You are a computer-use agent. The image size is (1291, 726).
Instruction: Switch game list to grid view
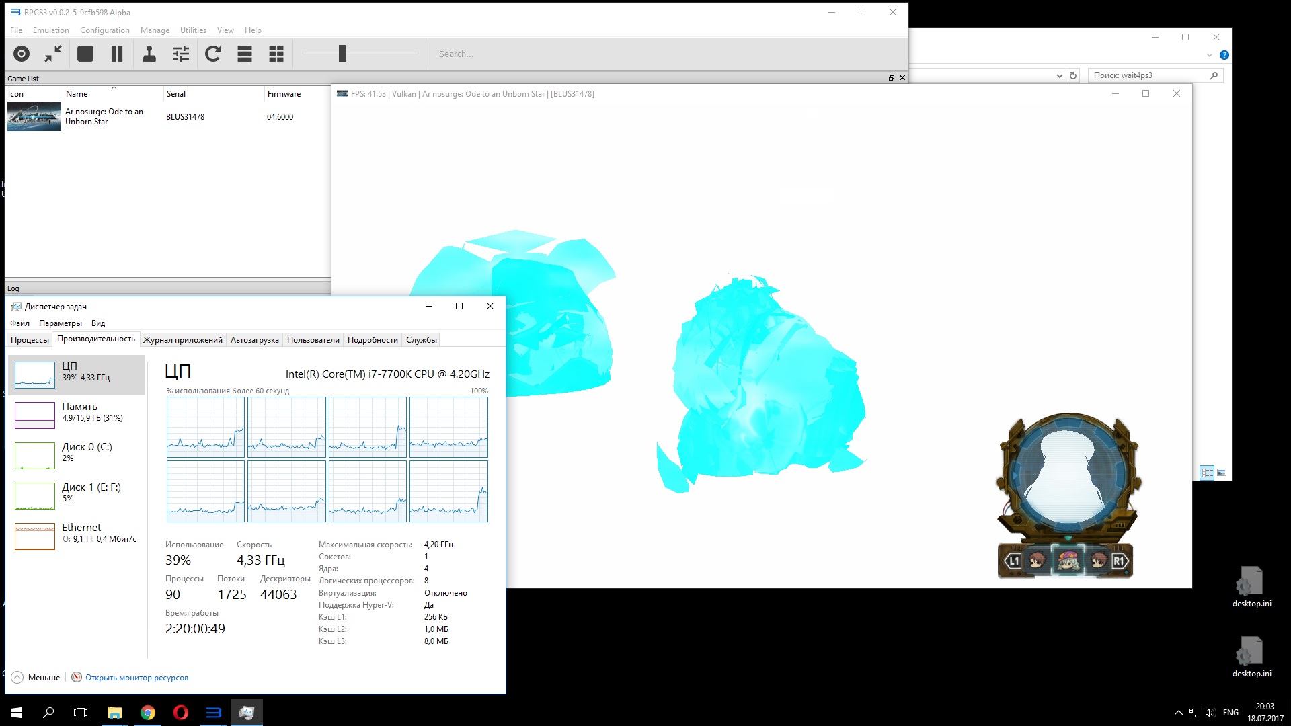(x=276, y=54)
